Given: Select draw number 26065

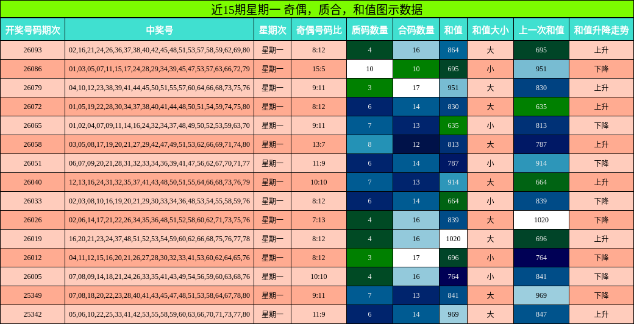Looking at the screenshot, I should [x=33, y=125].
